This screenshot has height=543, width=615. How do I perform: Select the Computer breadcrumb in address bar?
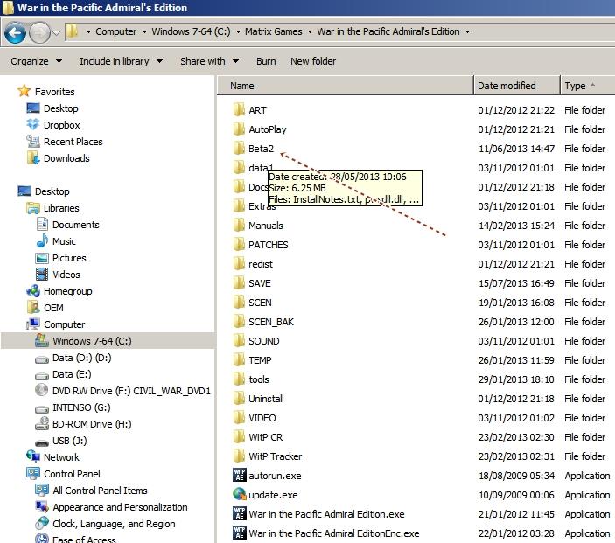click(x=115, y=31)
